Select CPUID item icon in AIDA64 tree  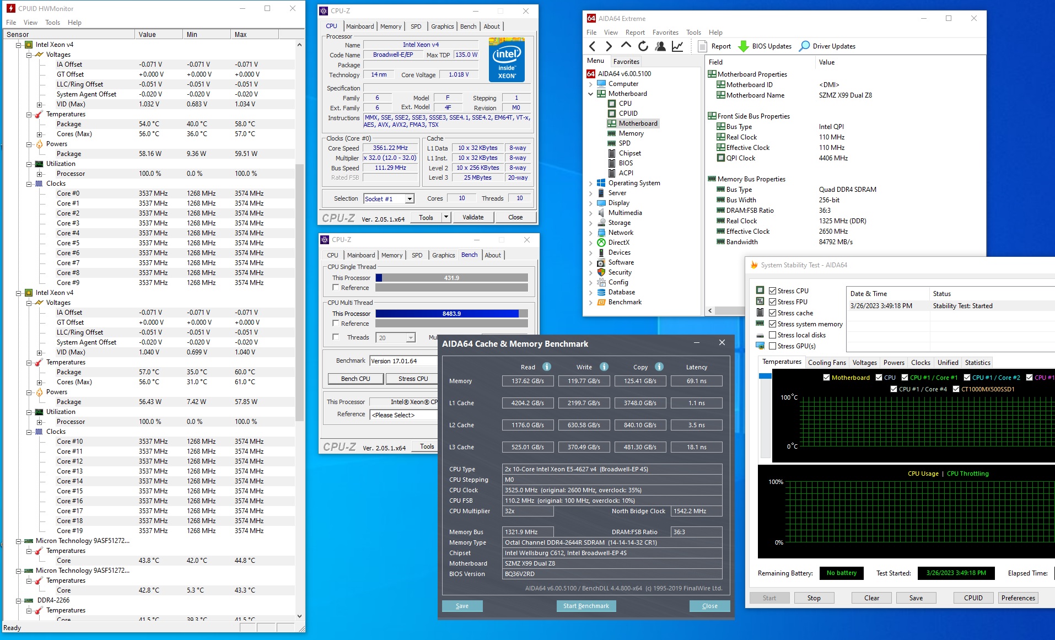click(x=612, y=114)
